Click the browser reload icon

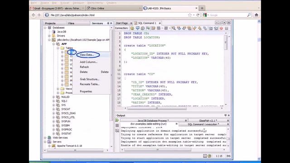198,15
